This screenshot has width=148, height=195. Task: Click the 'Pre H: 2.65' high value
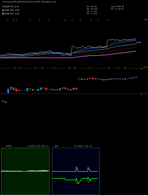(92, 9)
